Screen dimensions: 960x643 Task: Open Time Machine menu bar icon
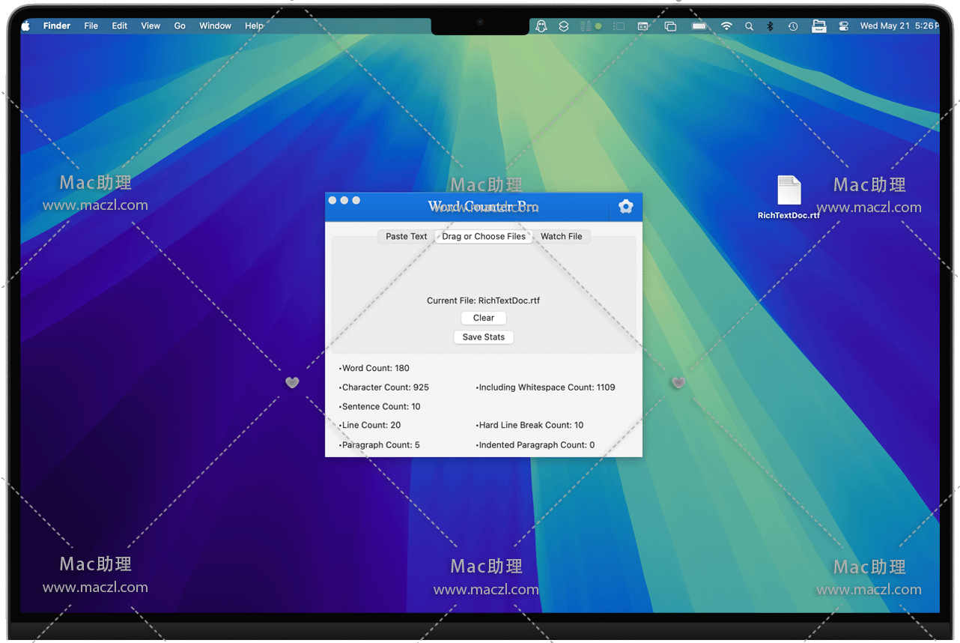coord(793,25)
